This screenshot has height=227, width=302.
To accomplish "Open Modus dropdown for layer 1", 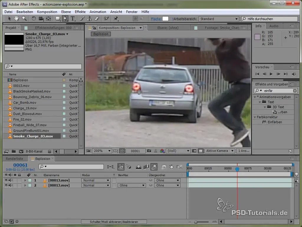I will (96, 180).
